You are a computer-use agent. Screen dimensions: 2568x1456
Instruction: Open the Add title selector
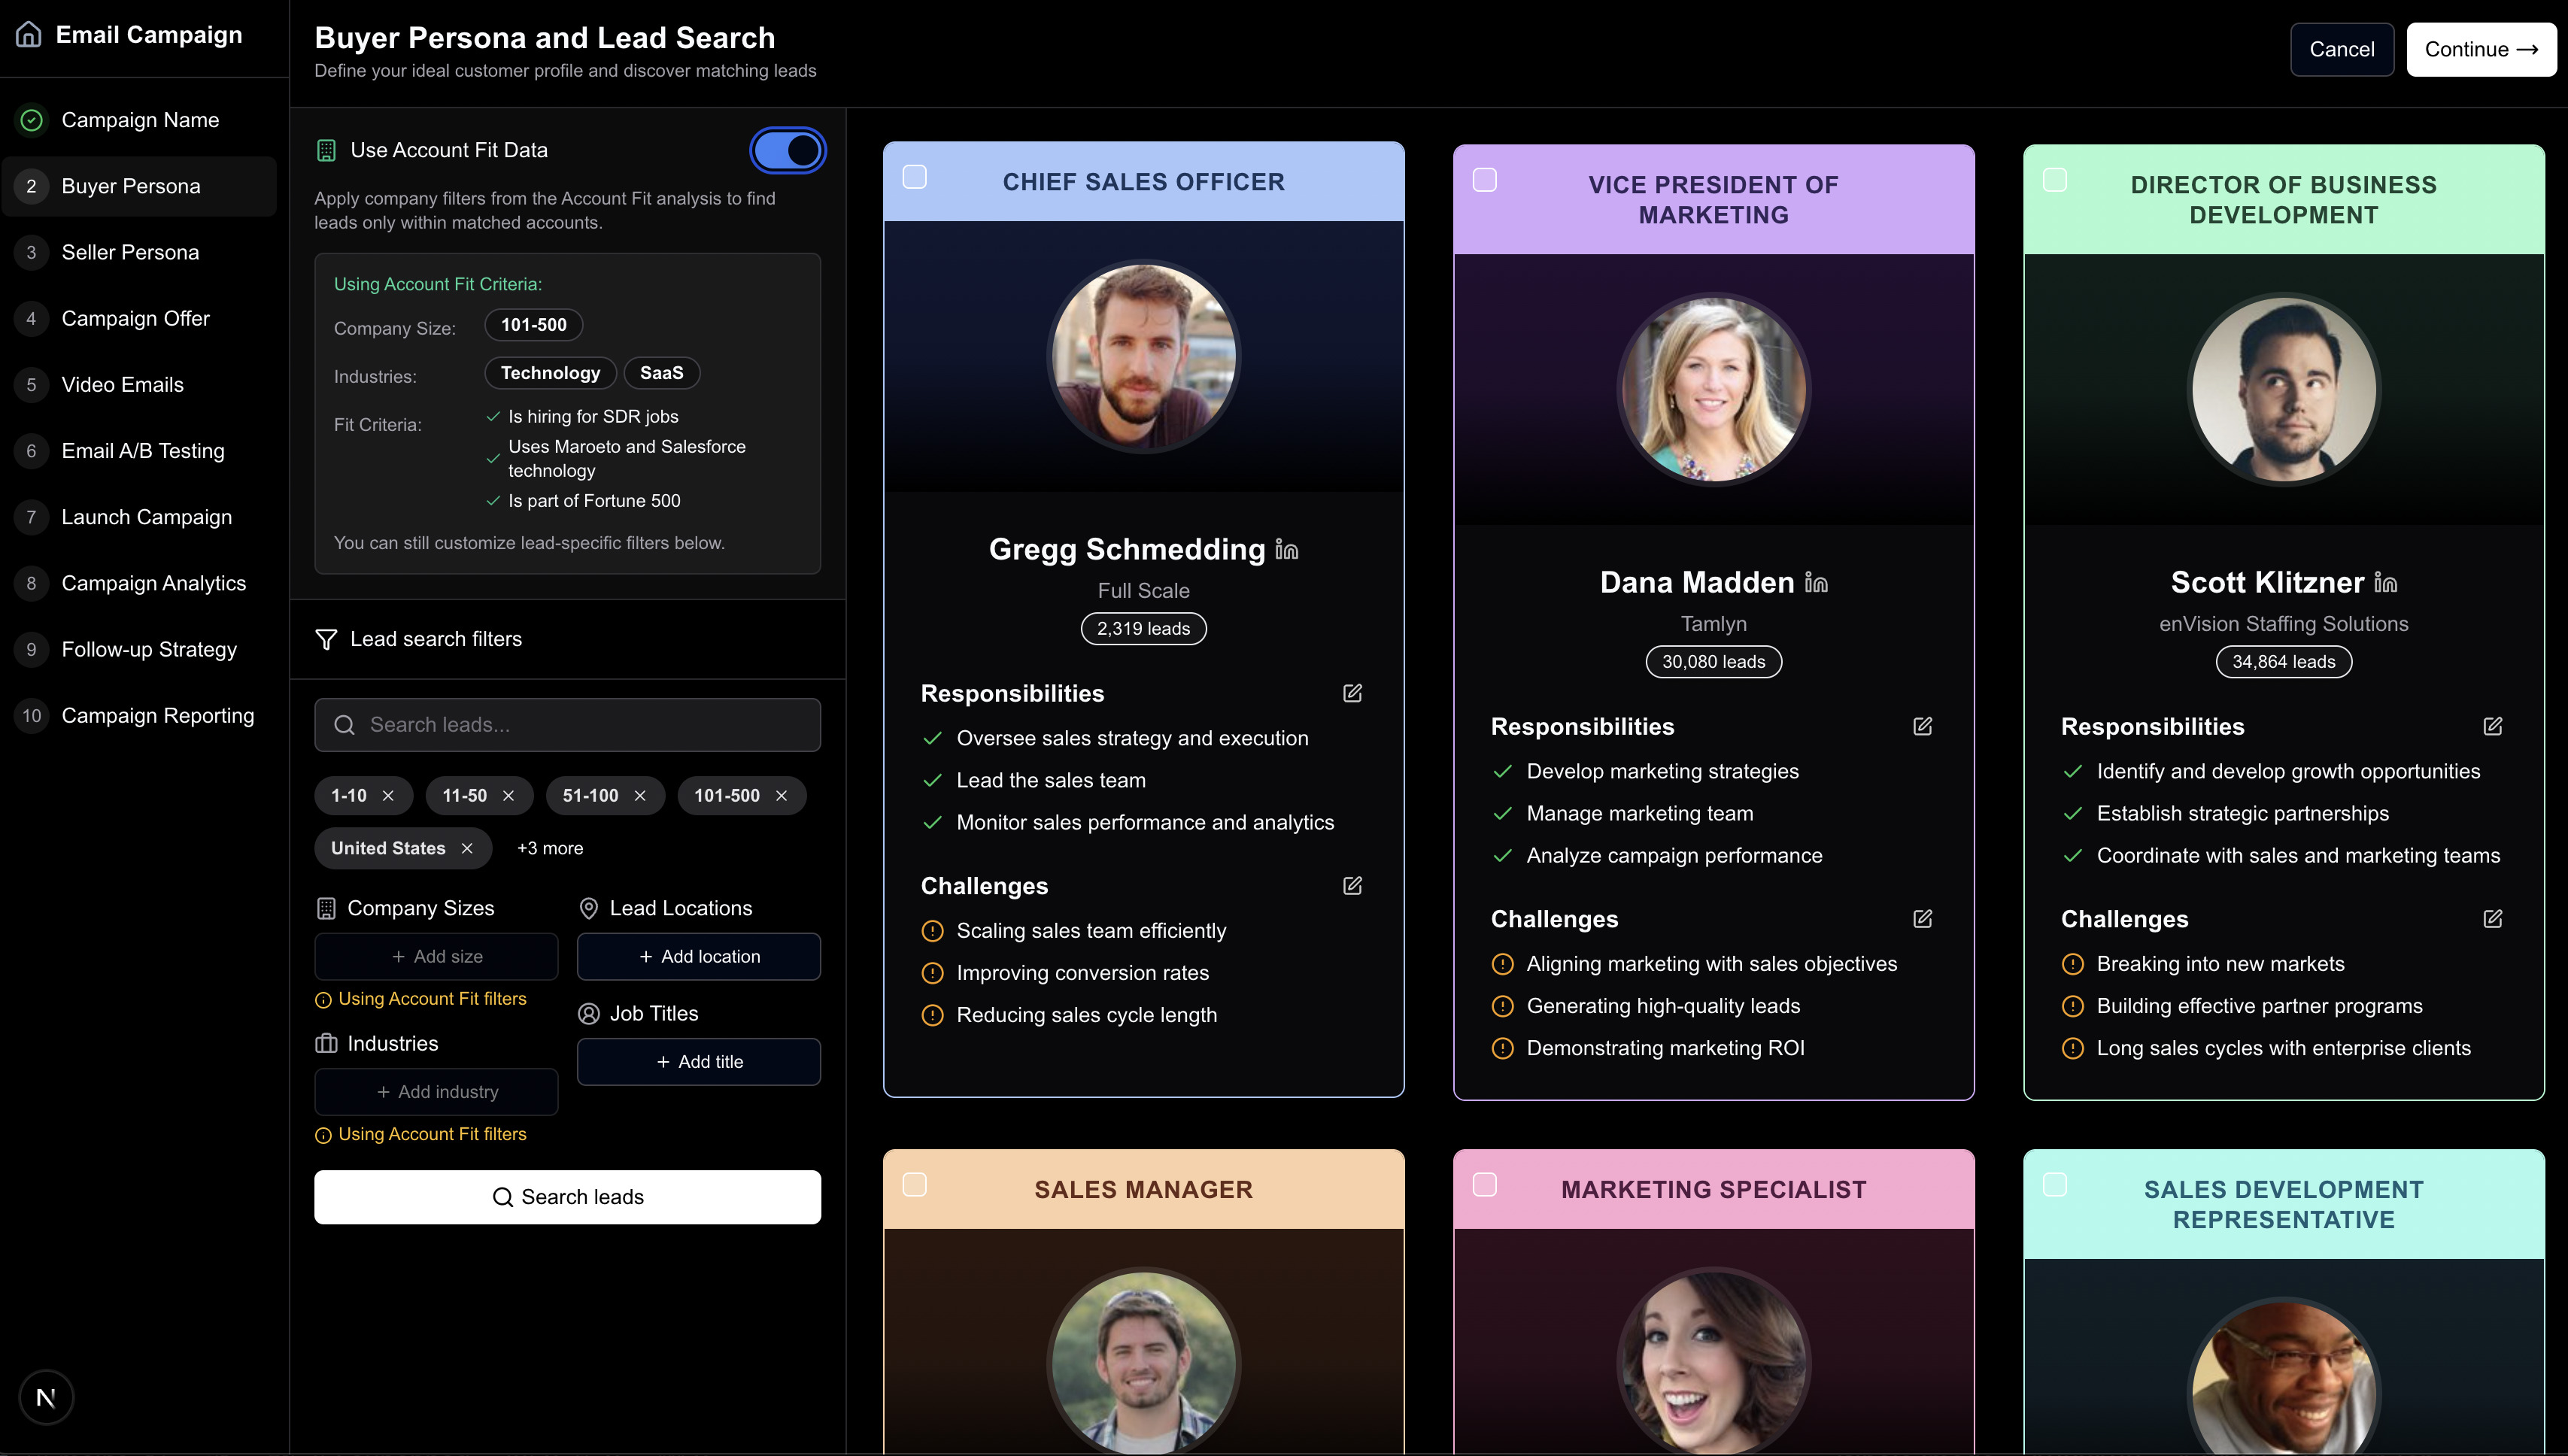pyautogui.click(x=698, y=1062)
